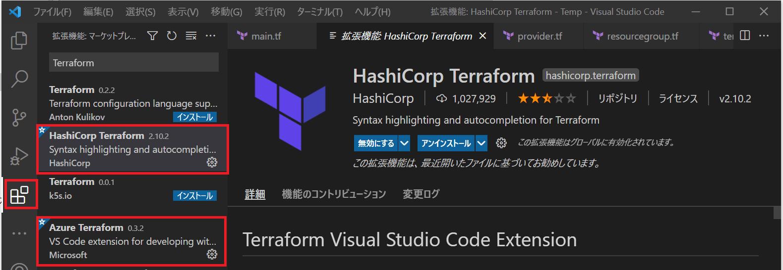The image size is (783, 270).
Task: Clear extensions search results icon
Action: coord(191,36)
